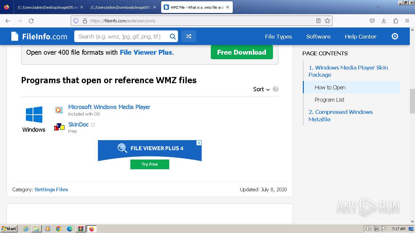Open the tracking protection shield icon

point(76,21)
